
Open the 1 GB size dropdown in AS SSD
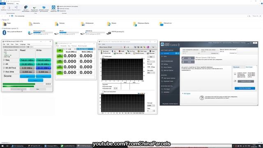point(29,47)
